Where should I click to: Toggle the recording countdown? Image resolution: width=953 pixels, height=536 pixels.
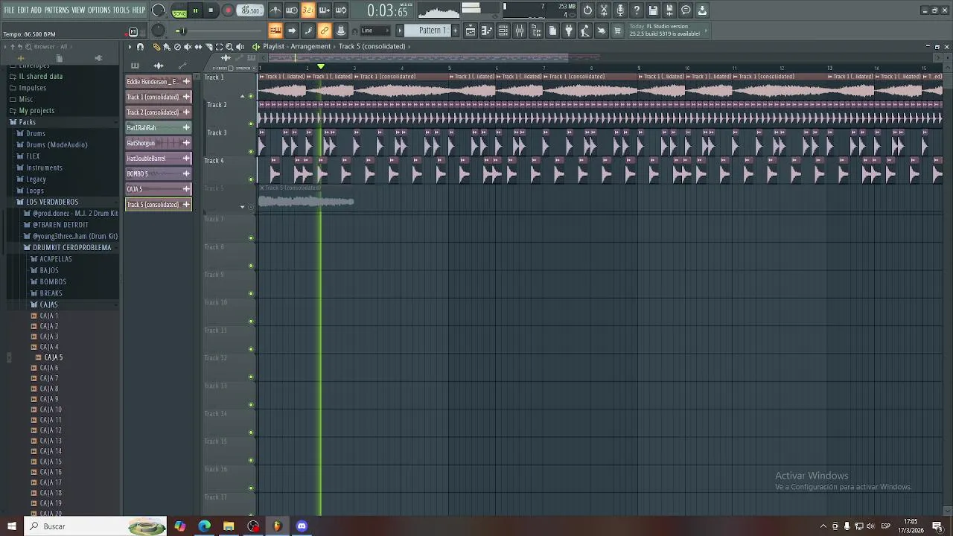coord(308,10)
